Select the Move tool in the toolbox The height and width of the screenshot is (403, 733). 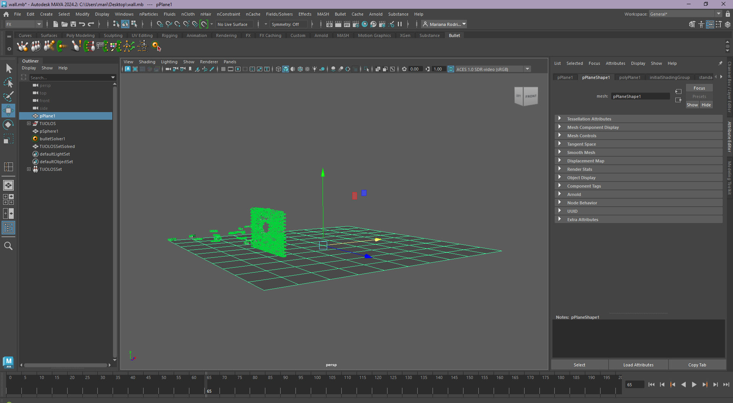coord(8,111)
